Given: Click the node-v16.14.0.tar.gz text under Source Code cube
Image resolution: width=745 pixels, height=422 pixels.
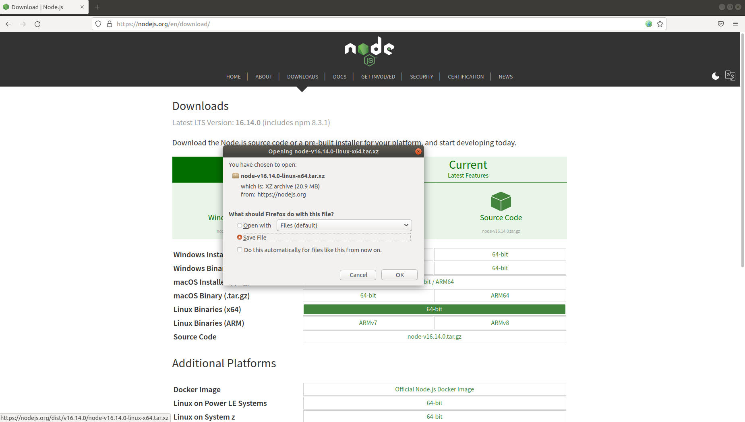Looking at the screenshot, I should click(501, 231).
